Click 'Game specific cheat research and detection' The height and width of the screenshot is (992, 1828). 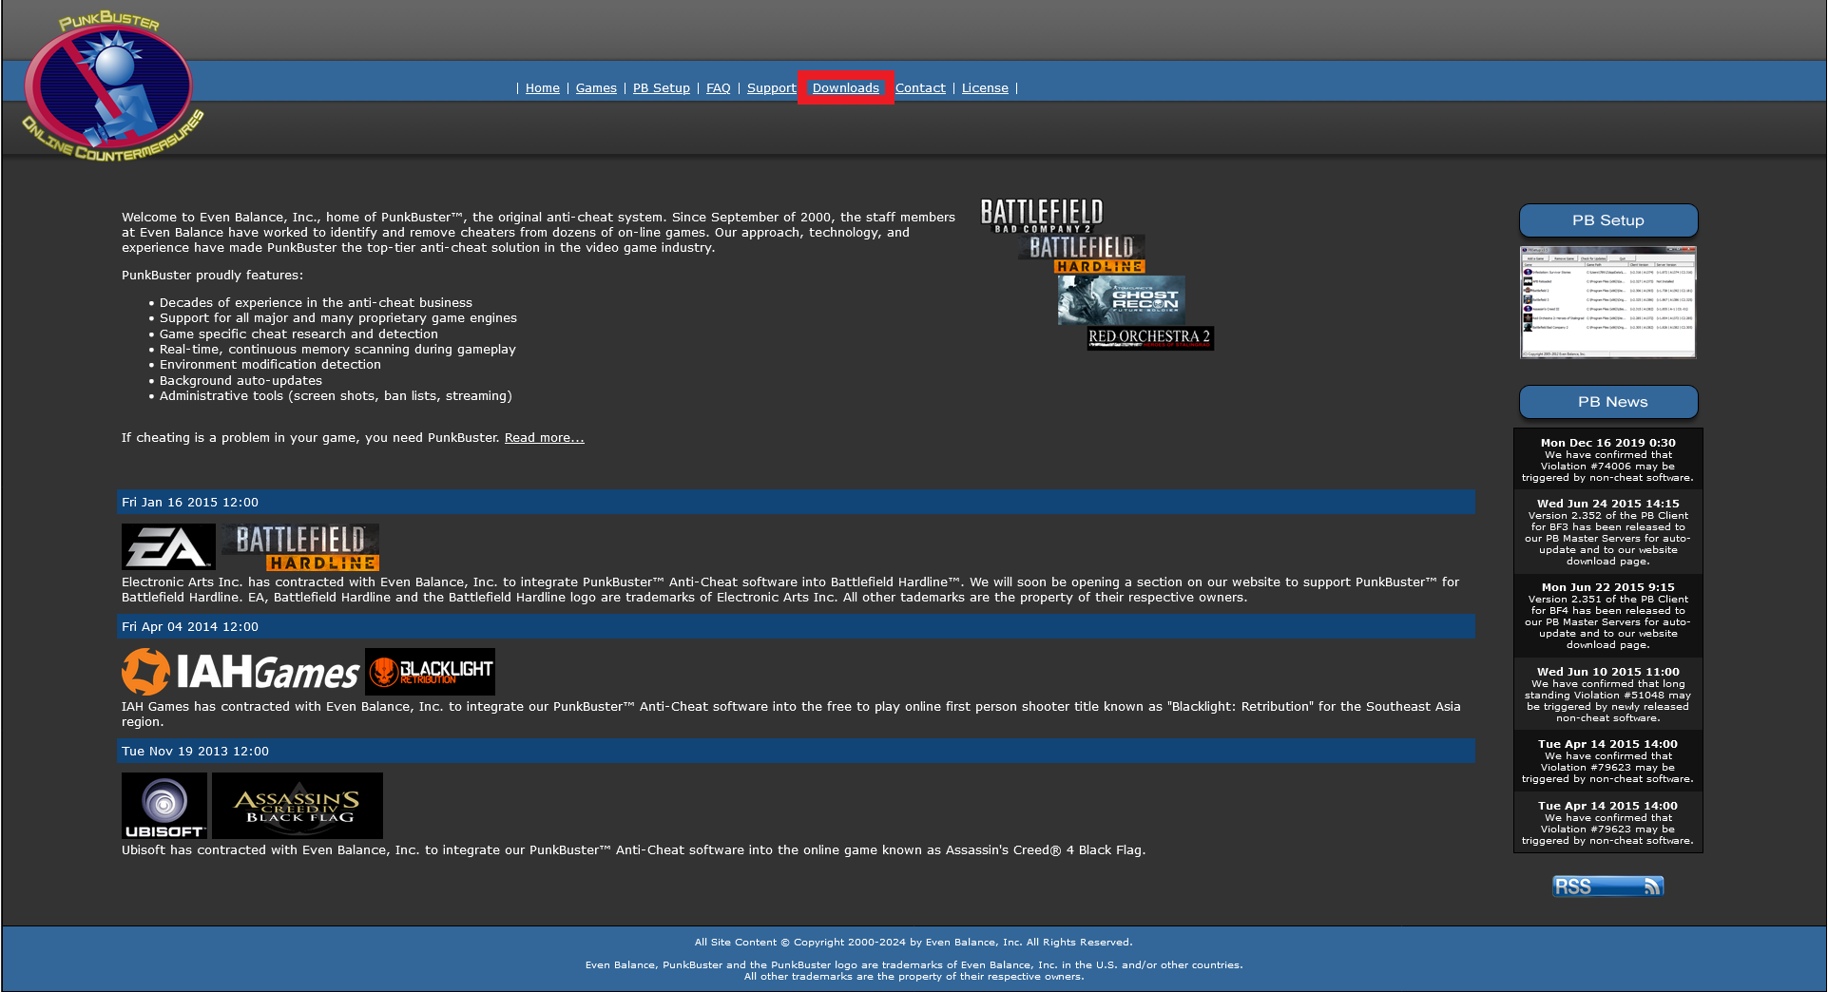tap(298, 334)
